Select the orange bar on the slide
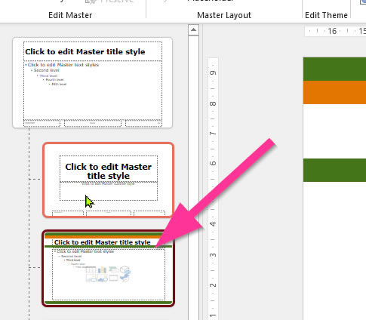 point(334,92)
